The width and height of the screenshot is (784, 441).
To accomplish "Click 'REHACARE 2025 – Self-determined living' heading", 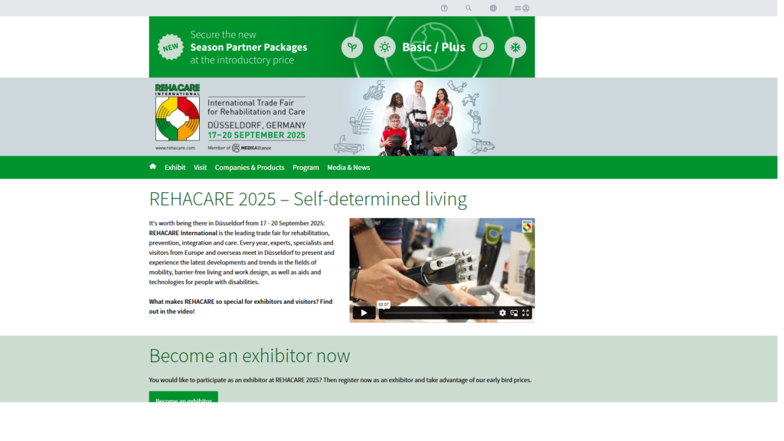I will 308,199.
